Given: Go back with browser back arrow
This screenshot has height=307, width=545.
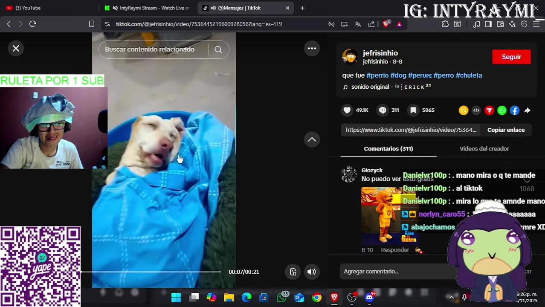Looking at the screenshot, I should [x=9, y=24].
